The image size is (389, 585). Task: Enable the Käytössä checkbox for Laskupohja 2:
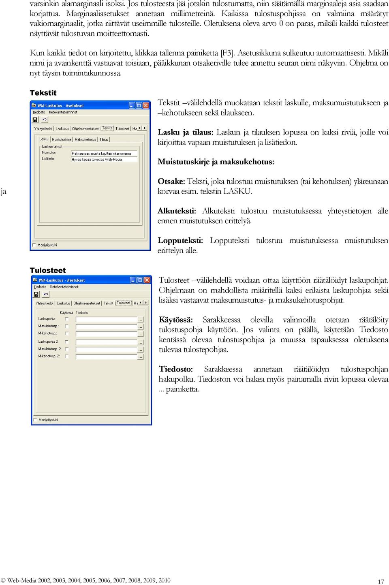coord(67,342)
